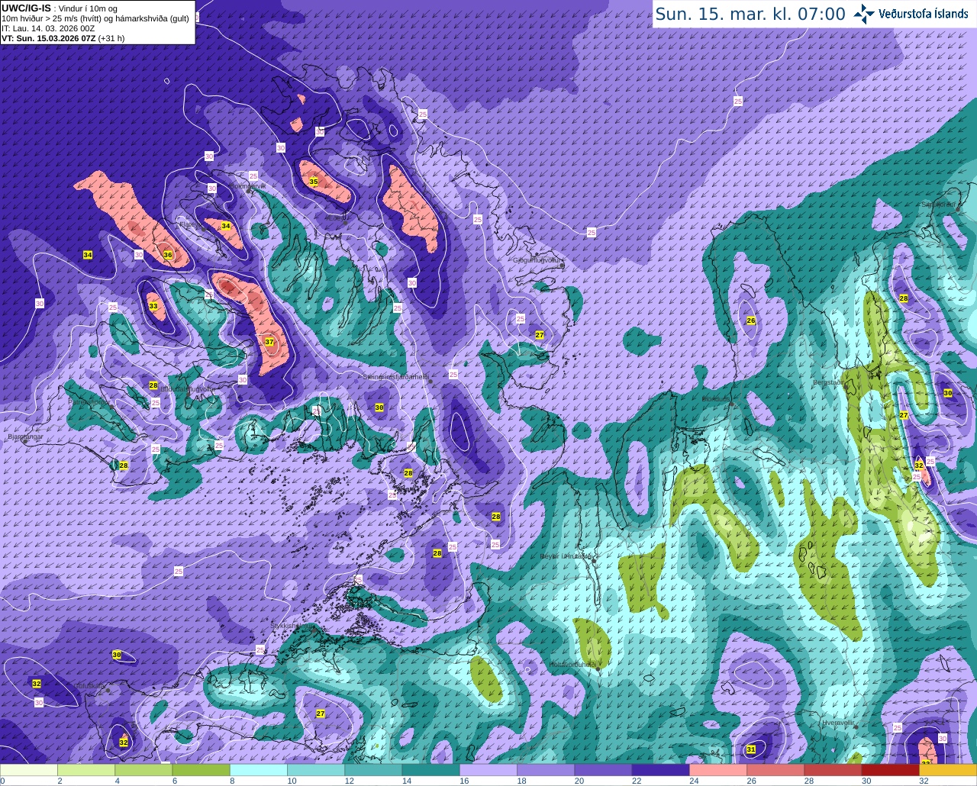The width and height of the screenshot is (977, 786).
Task: Click the 24–26 m/s pink legend swatch
Action: click(718, 769)
